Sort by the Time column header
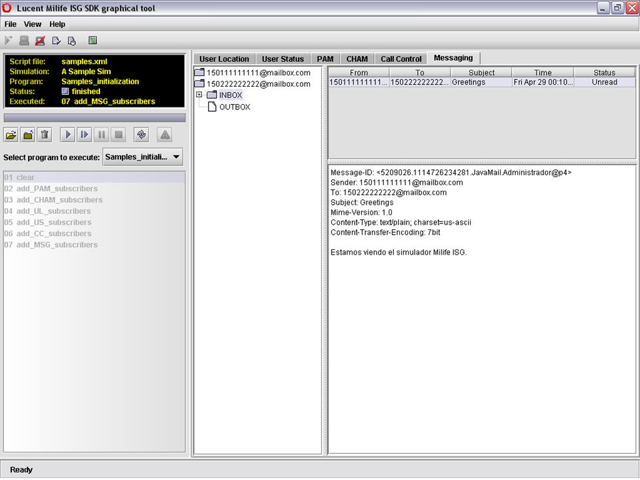 click(543, 73)
